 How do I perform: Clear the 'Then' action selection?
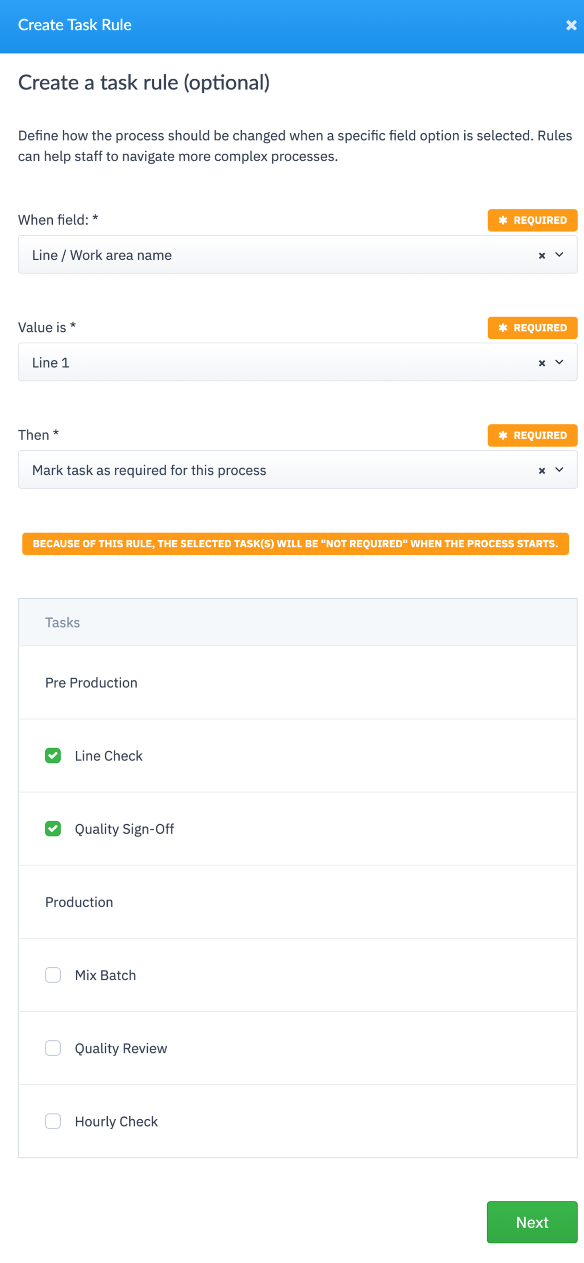pos(541,471)
